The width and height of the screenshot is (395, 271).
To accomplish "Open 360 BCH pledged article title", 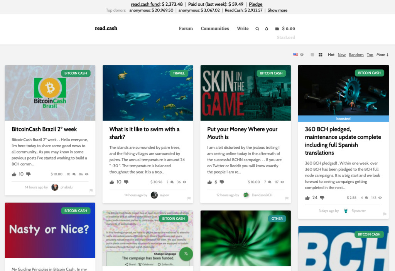I will 343,141.
